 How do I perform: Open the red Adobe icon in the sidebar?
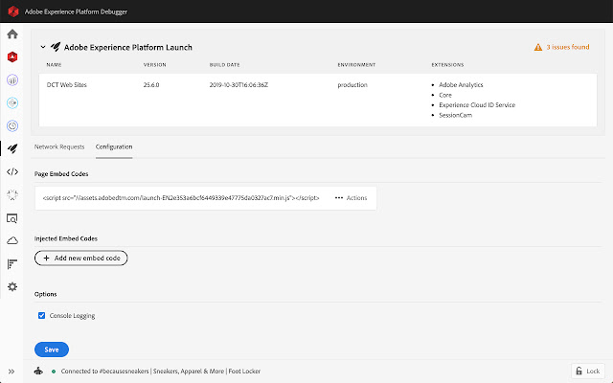[12, 57]
